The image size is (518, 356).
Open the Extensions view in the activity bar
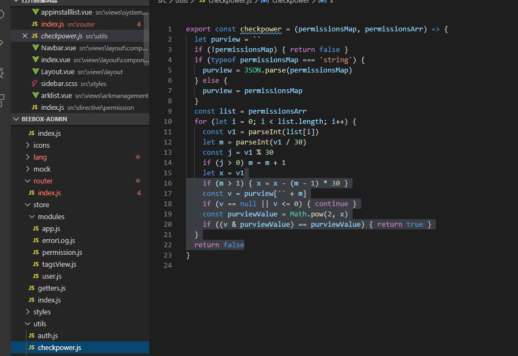click(x=2, y=100)
